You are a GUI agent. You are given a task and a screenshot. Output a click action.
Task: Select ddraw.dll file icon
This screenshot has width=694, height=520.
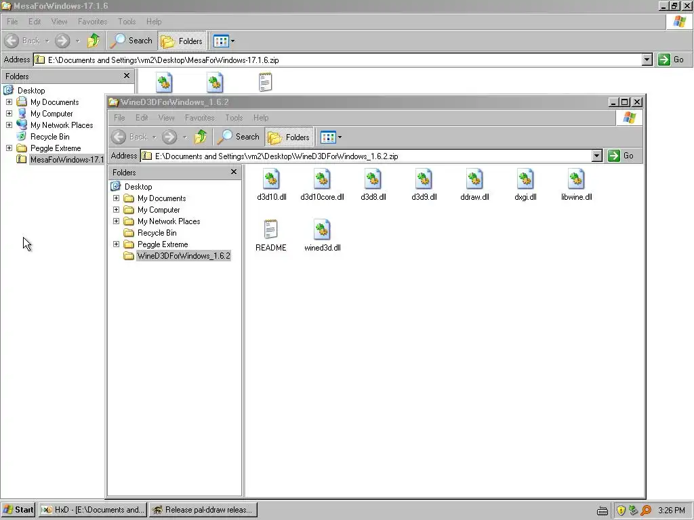474,179
